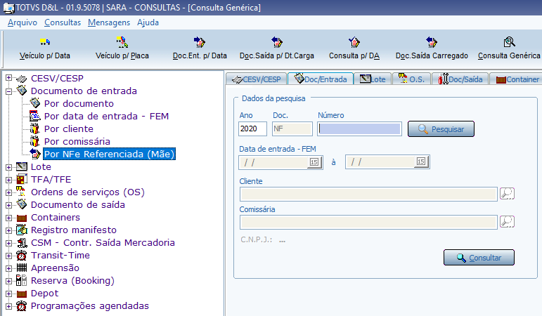Click the Ordens de serviços tree icon

point(21,192)
